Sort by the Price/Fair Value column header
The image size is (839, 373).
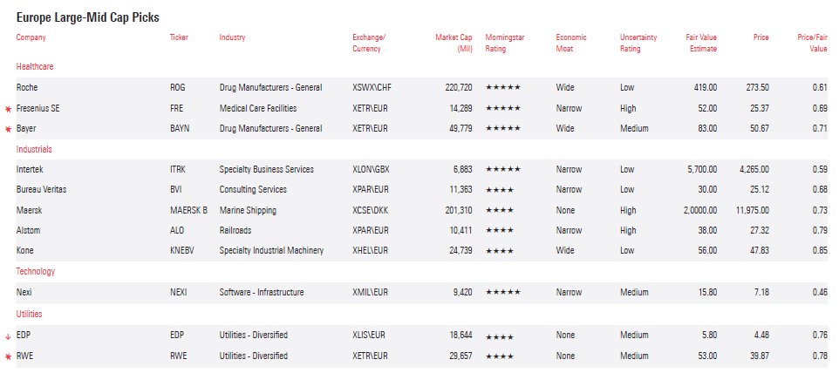(811, 43)
